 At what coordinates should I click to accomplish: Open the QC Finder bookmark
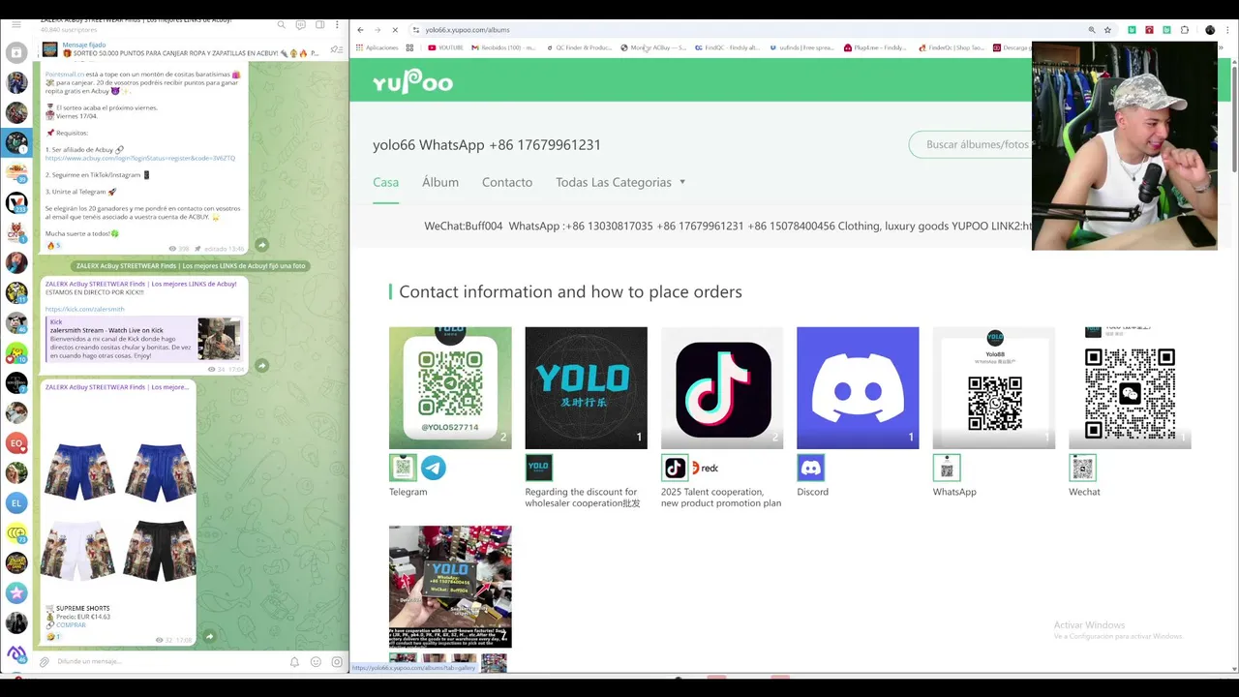pos(579,47)
